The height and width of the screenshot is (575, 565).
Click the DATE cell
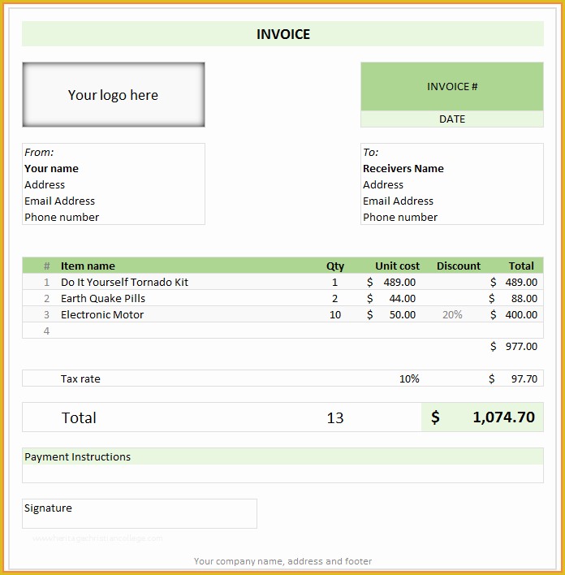click(452, 119)
